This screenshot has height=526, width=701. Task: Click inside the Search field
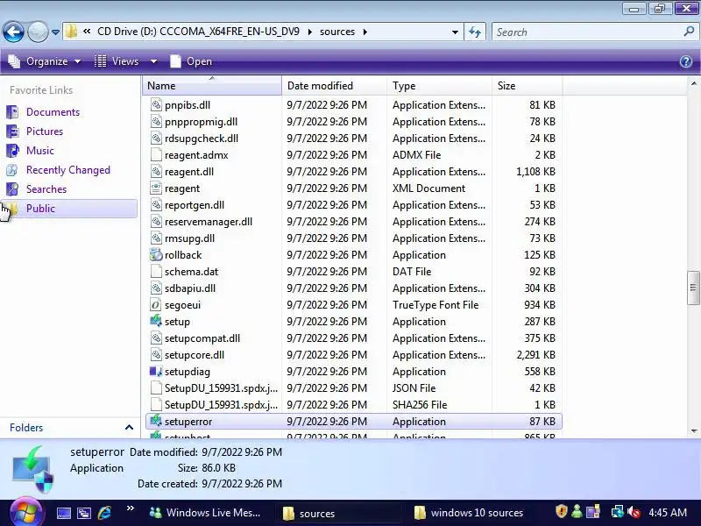pos(585,32)
